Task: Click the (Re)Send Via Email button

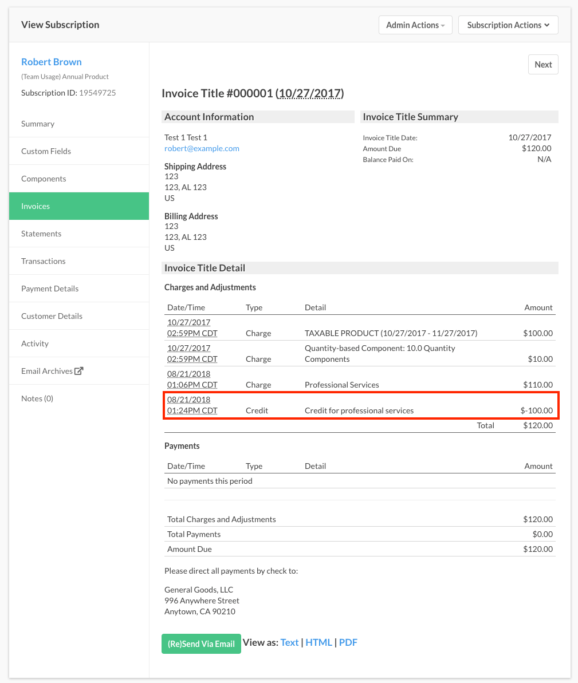Action: point(201,644)
